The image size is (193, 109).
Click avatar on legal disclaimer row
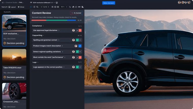(73, 30)
